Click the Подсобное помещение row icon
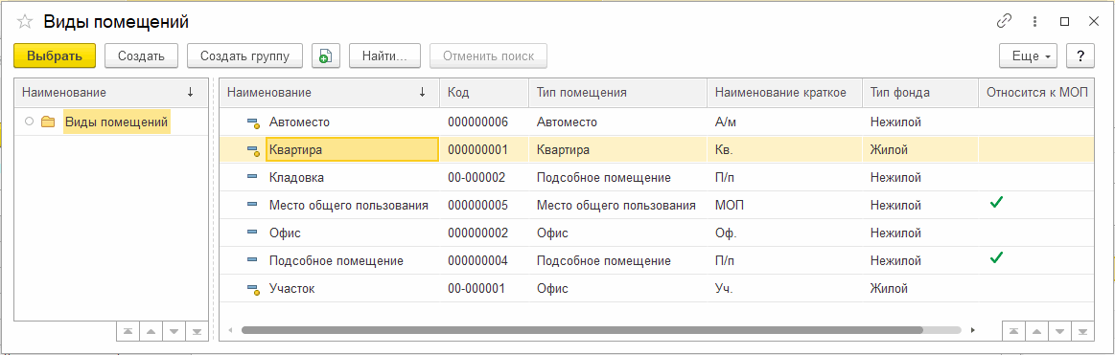Viewport: 1115px width, 355px height. (x=252, y=260)
